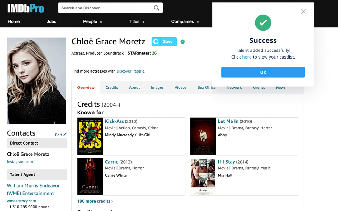Image resolution: width=338 pixels, height=211 pixels.
Task: Close the Success popup with X
Action: tap(304, 11)
